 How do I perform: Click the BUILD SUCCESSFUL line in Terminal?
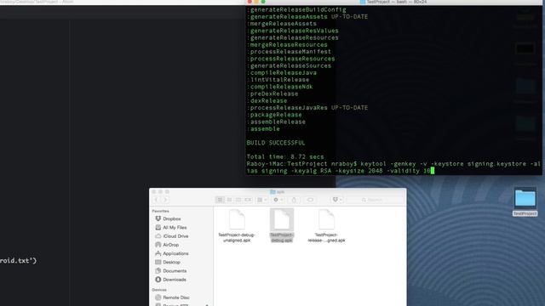click(x=276, y=143)
